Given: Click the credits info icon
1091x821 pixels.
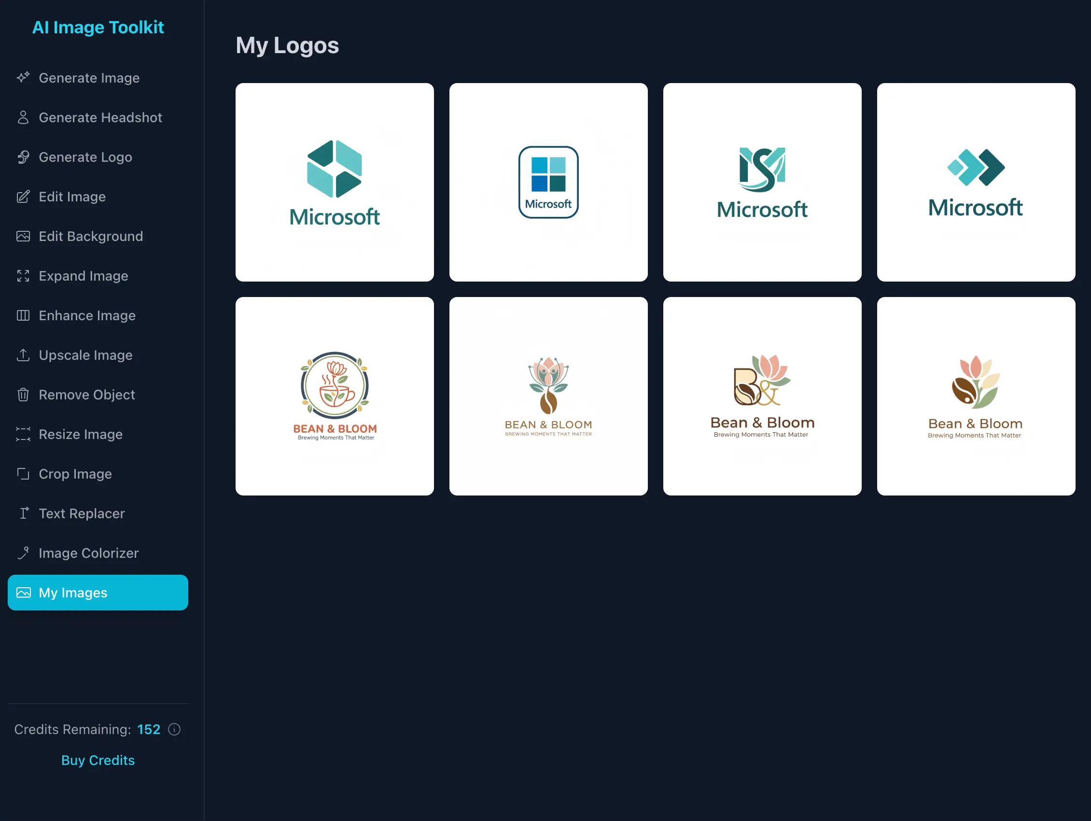Looking at the screenshot, I should 175,730.
